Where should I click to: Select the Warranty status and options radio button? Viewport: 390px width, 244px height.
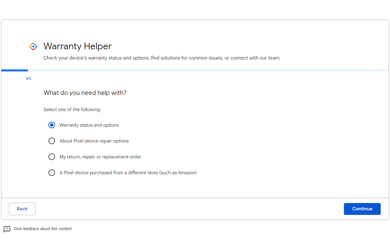tap(52, 125)
